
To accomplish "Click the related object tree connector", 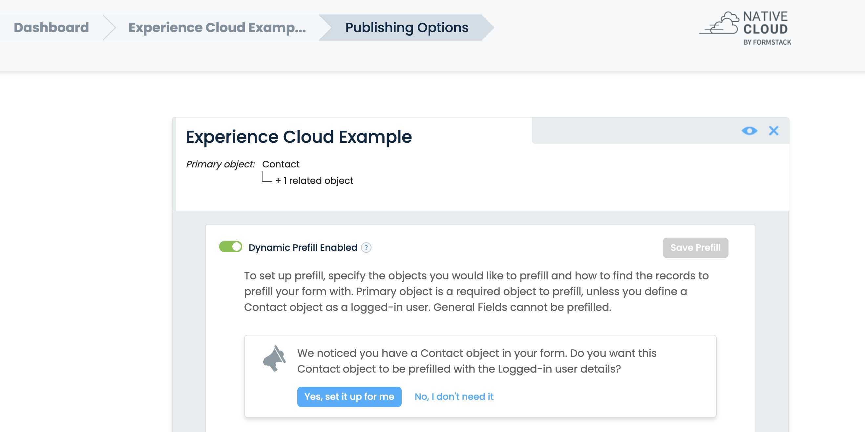I will coord(266,178).
